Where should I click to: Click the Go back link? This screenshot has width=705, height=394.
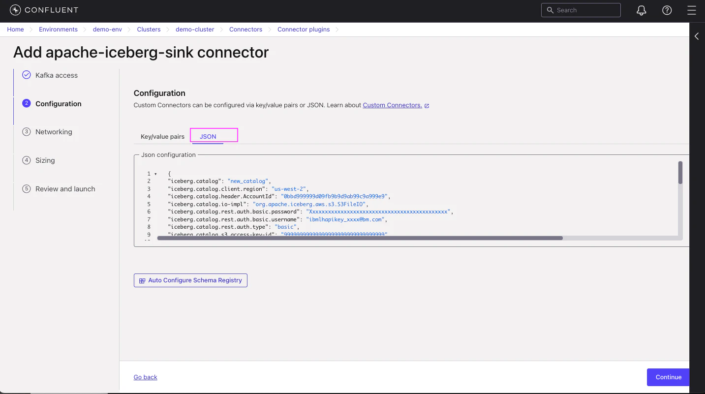pos(146,377)
